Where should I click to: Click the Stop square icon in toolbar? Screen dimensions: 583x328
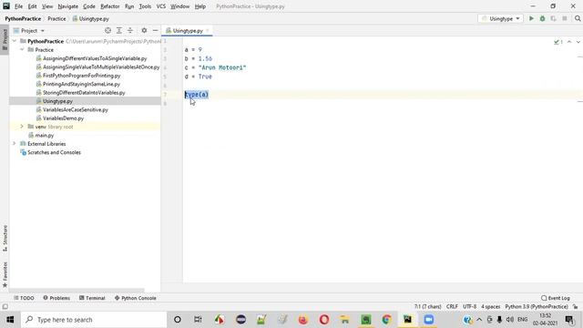565,18
